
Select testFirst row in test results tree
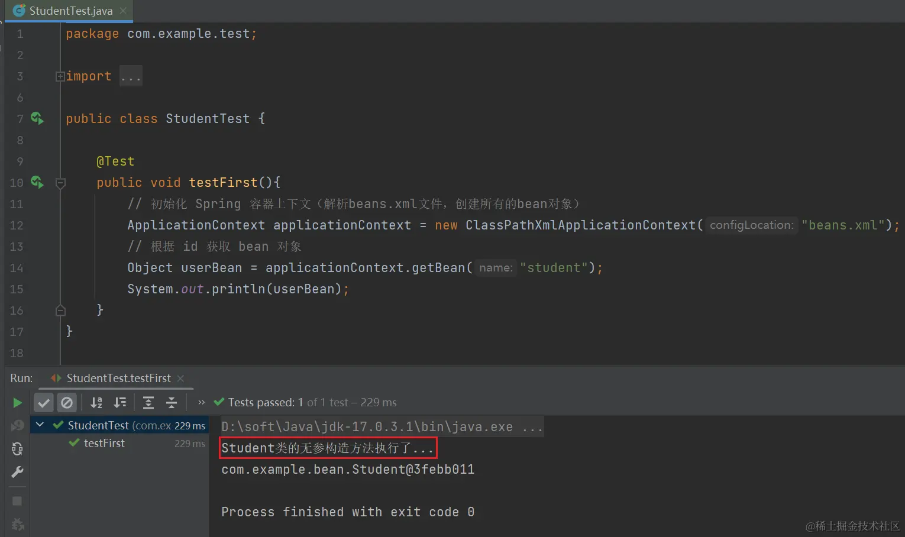click(x=119, y=443)
